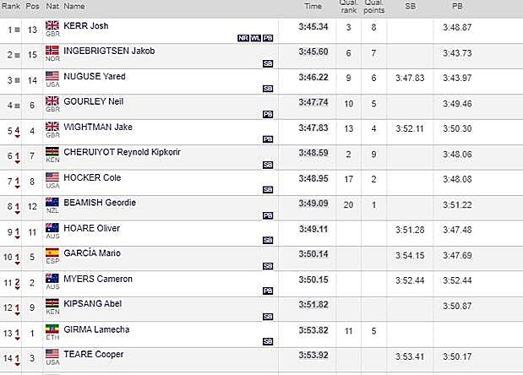Open KERR Josh athlete profile
The width and height of the screenshot is (523, 375).
pos(84,25)
